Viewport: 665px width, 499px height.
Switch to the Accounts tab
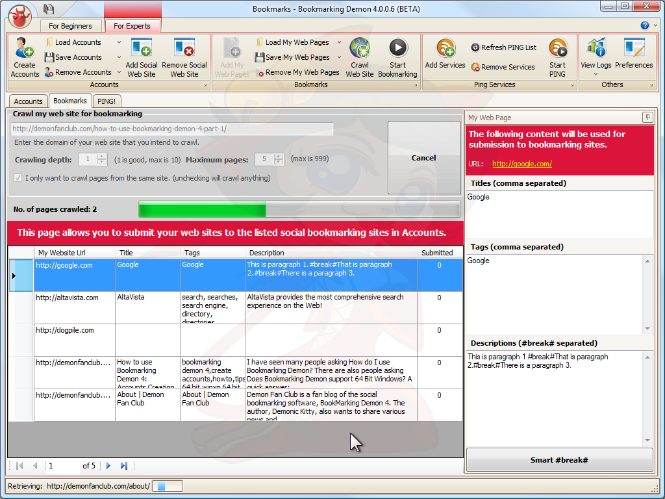coord(28,101)
